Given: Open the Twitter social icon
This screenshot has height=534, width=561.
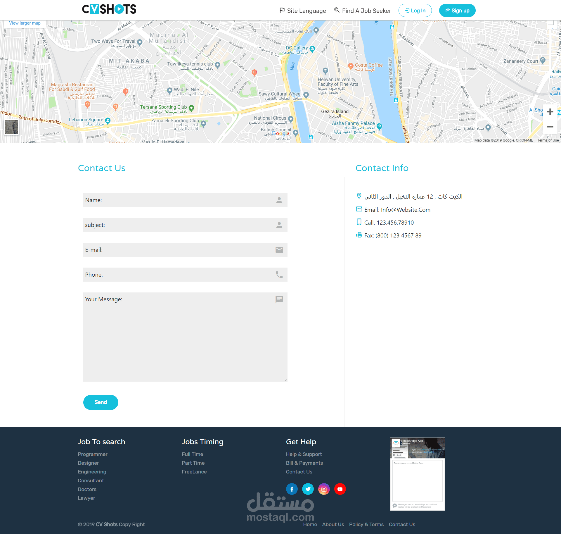Looking at the screenshot, I should click(x=308, y=489).
